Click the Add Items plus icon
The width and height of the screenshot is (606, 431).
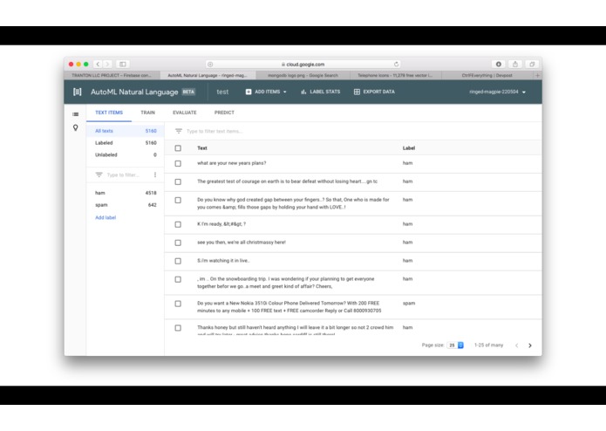[x=249, y=92]
